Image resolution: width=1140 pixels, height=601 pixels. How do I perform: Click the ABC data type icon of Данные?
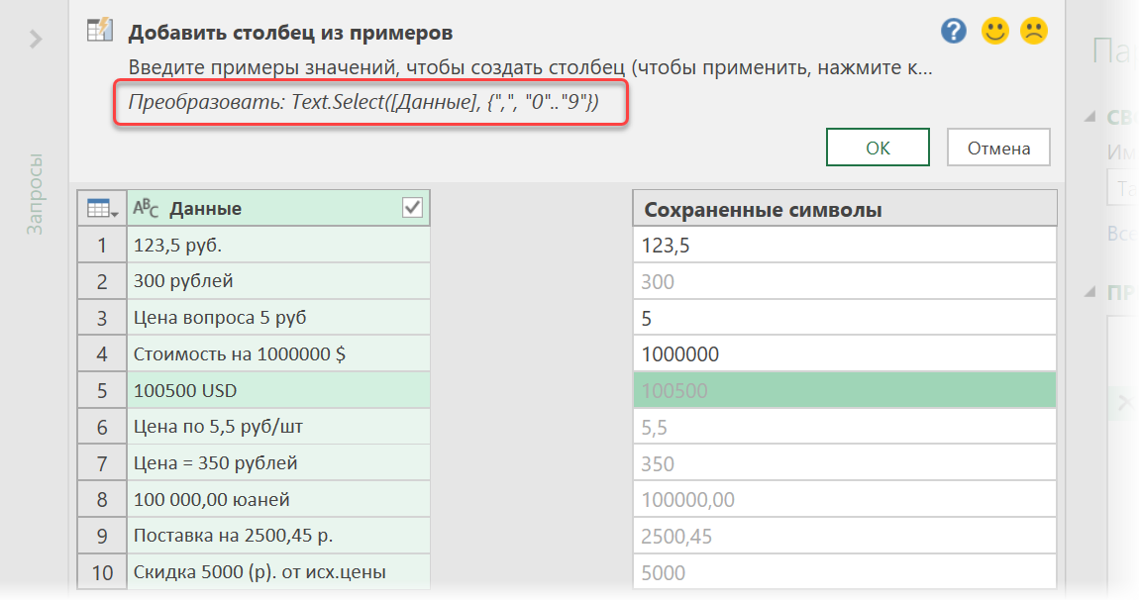[146, 209]
